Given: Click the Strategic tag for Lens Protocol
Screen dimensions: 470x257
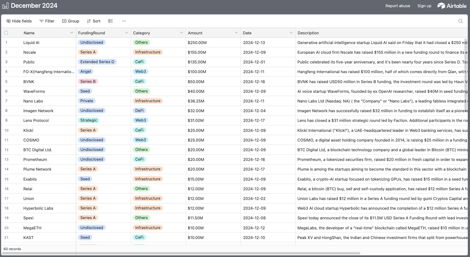Looking at the screenshot, I should [89, 120].
